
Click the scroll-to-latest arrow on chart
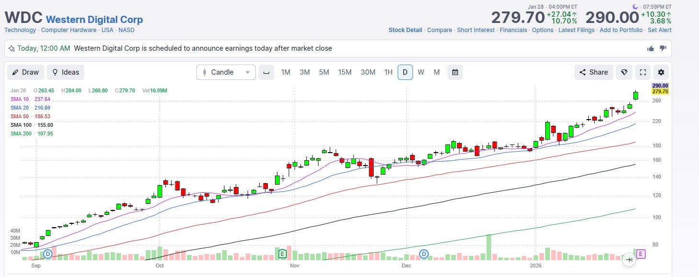click(x=629, y=260)
